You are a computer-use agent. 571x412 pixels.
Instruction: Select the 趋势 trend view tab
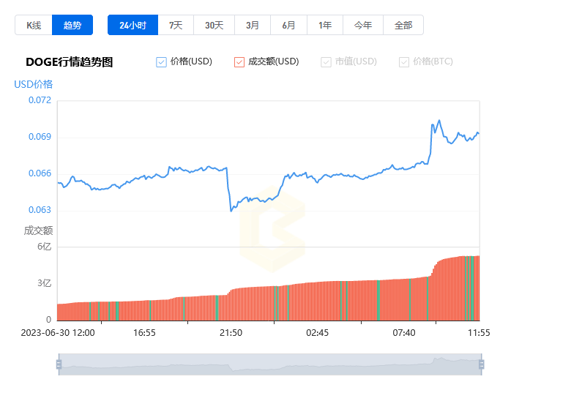pos(72,25)
